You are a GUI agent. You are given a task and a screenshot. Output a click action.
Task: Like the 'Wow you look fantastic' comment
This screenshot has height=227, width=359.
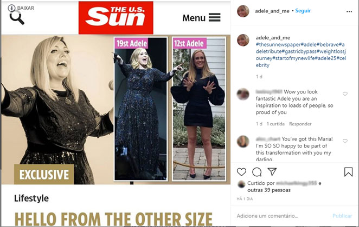[x=345, y=94]
